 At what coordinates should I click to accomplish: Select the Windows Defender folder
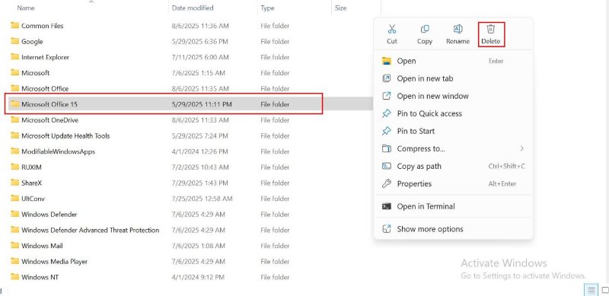(x=49, y=215)
